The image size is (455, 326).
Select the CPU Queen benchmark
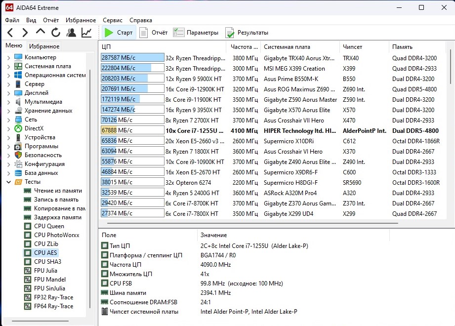pos(49,226)
